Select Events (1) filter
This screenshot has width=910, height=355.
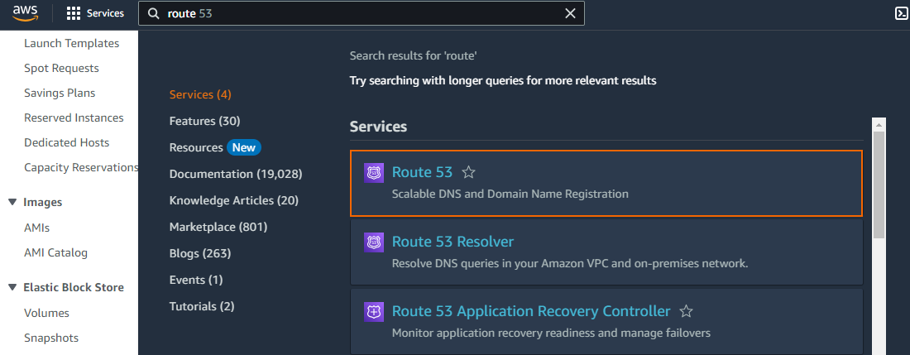tap(196, 280)
